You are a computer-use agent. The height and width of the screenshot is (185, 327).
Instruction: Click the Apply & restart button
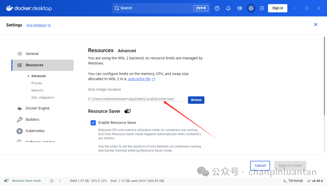[x=290, y=166]
